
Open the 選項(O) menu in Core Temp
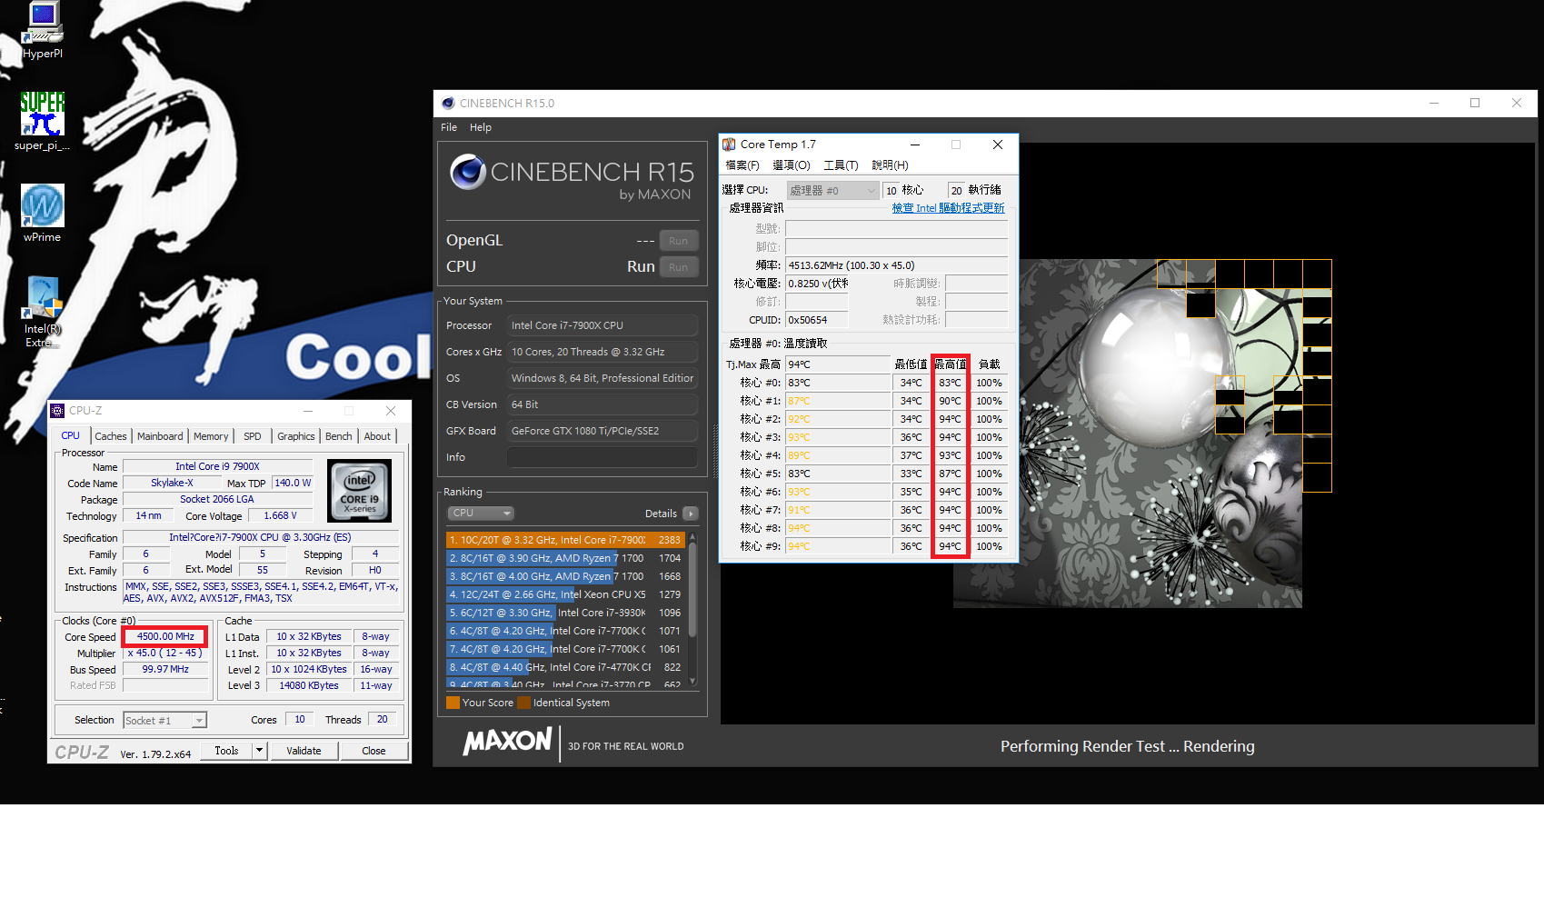click(x=792, y=165)
